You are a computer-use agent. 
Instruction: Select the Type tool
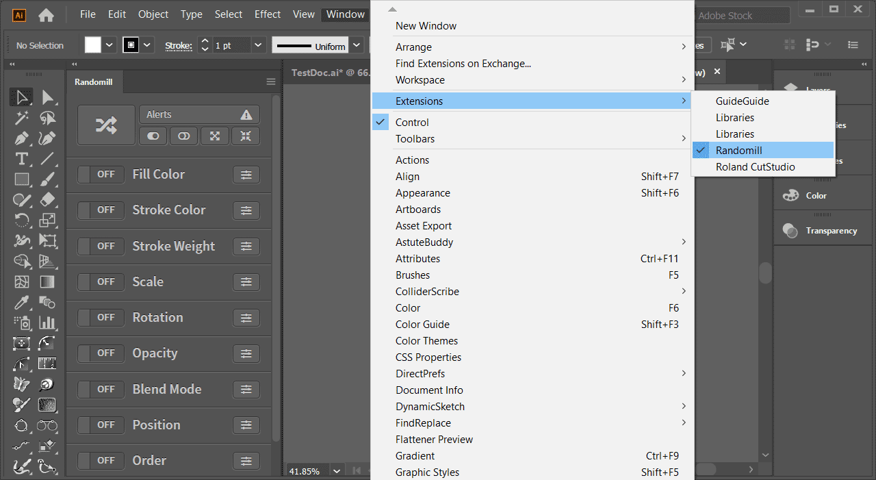[22, 159]
